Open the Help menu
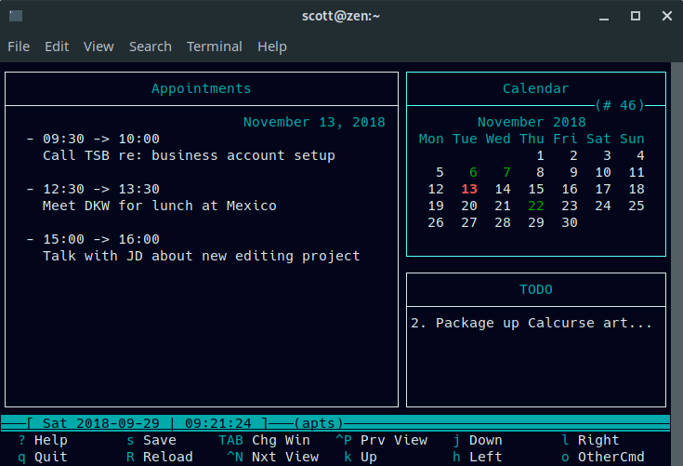Screen dimensions: 683x466 [x=271, y=47]
